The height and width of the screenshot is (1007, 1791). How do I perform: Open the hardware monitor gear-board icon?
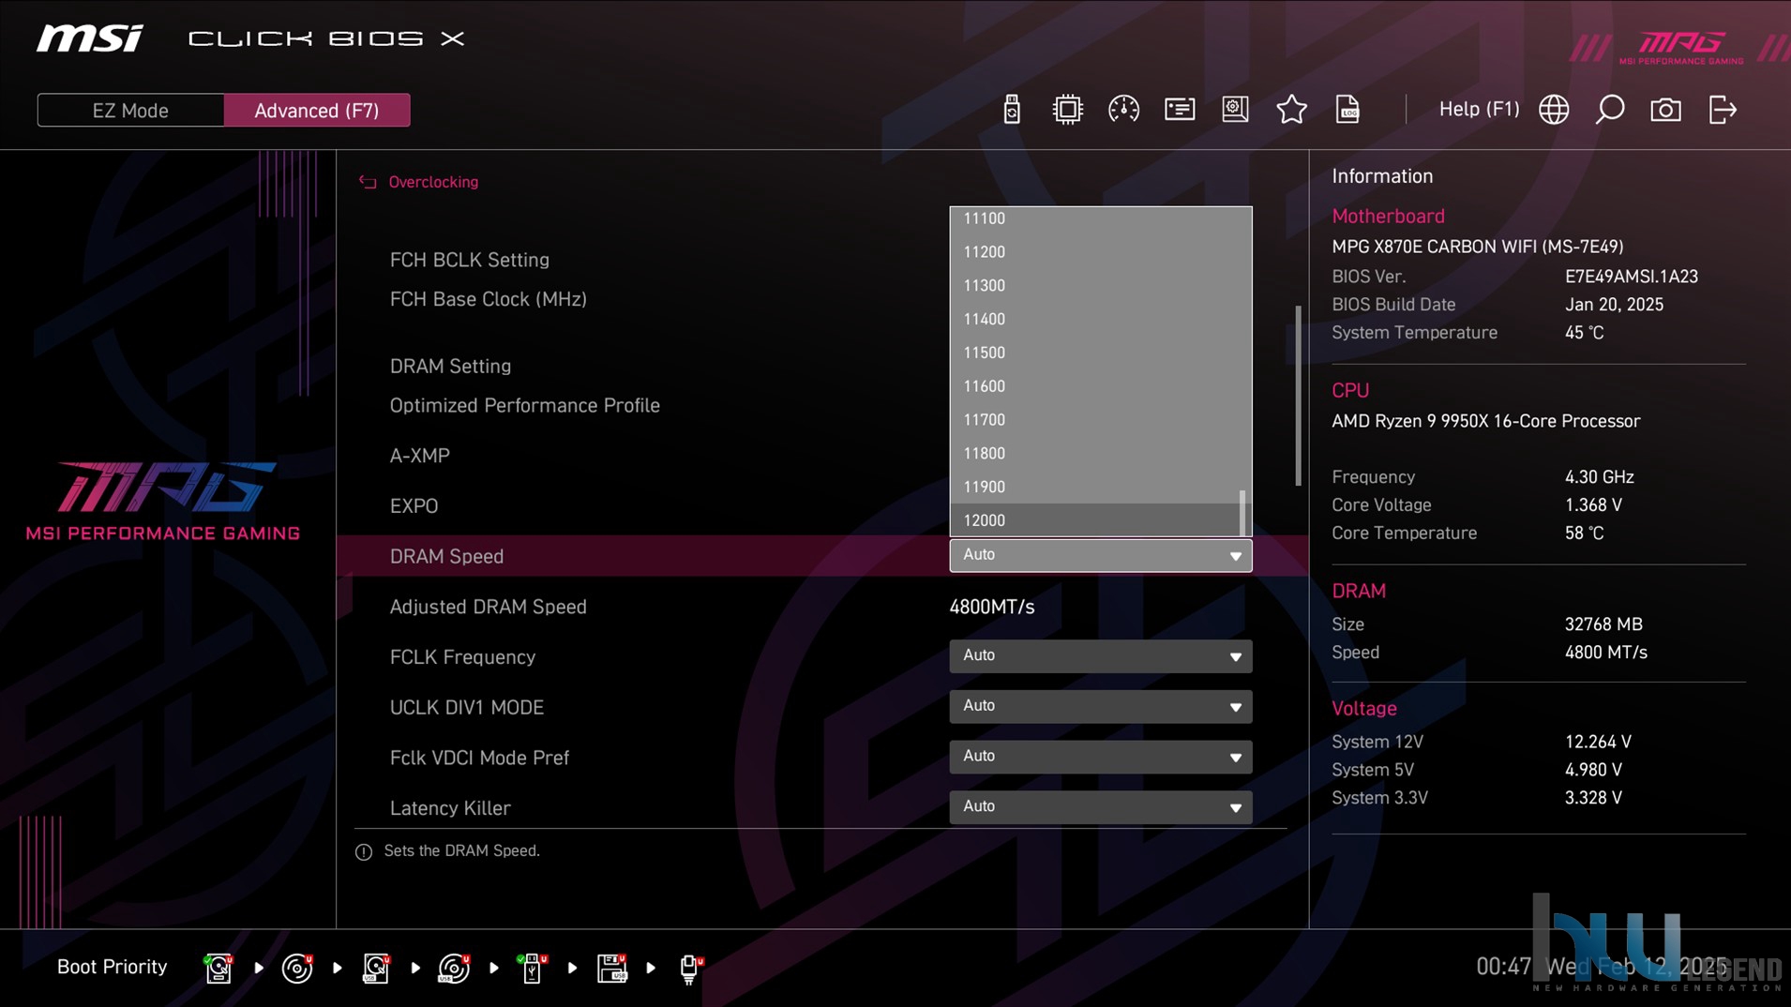pos(1235,110)
